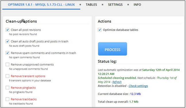This screenshot has height=108, width=186.
Task: Tick the Remove pingbacks checkbox
Action: tap(7, 88)
